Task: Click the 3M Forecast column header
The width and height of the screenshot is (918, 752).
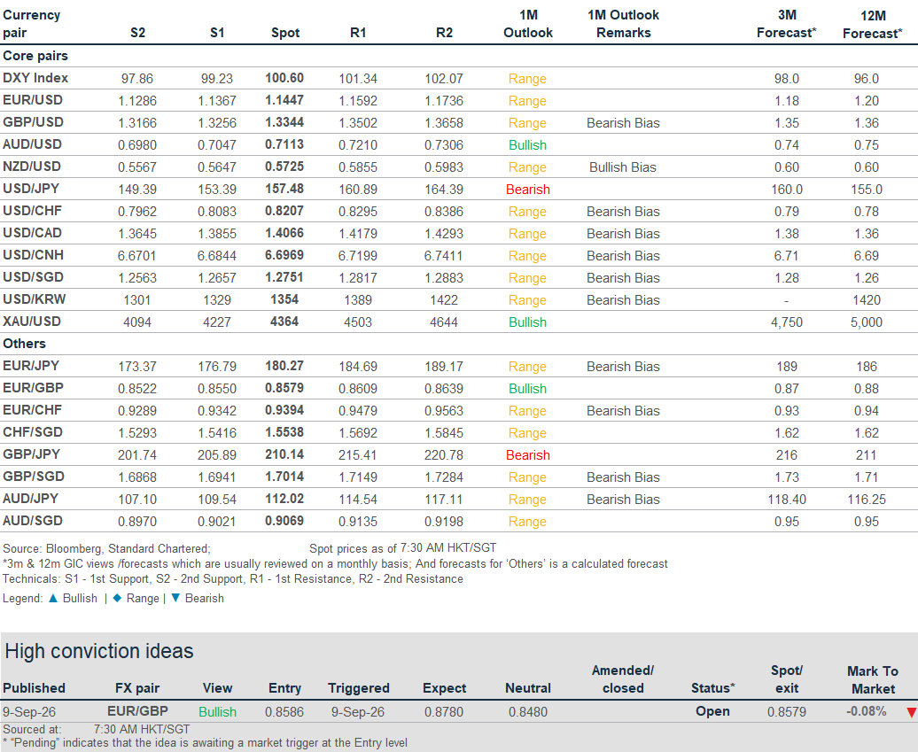Action: (x=786, y=24)
